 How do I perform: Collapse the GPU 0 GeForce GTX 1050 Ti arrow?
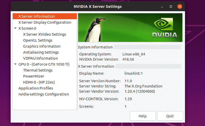pos(15,65)
